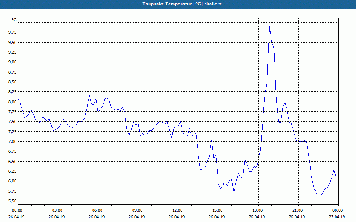
Task: Click the 9,25 y-axis label
Action: point(12,52)
